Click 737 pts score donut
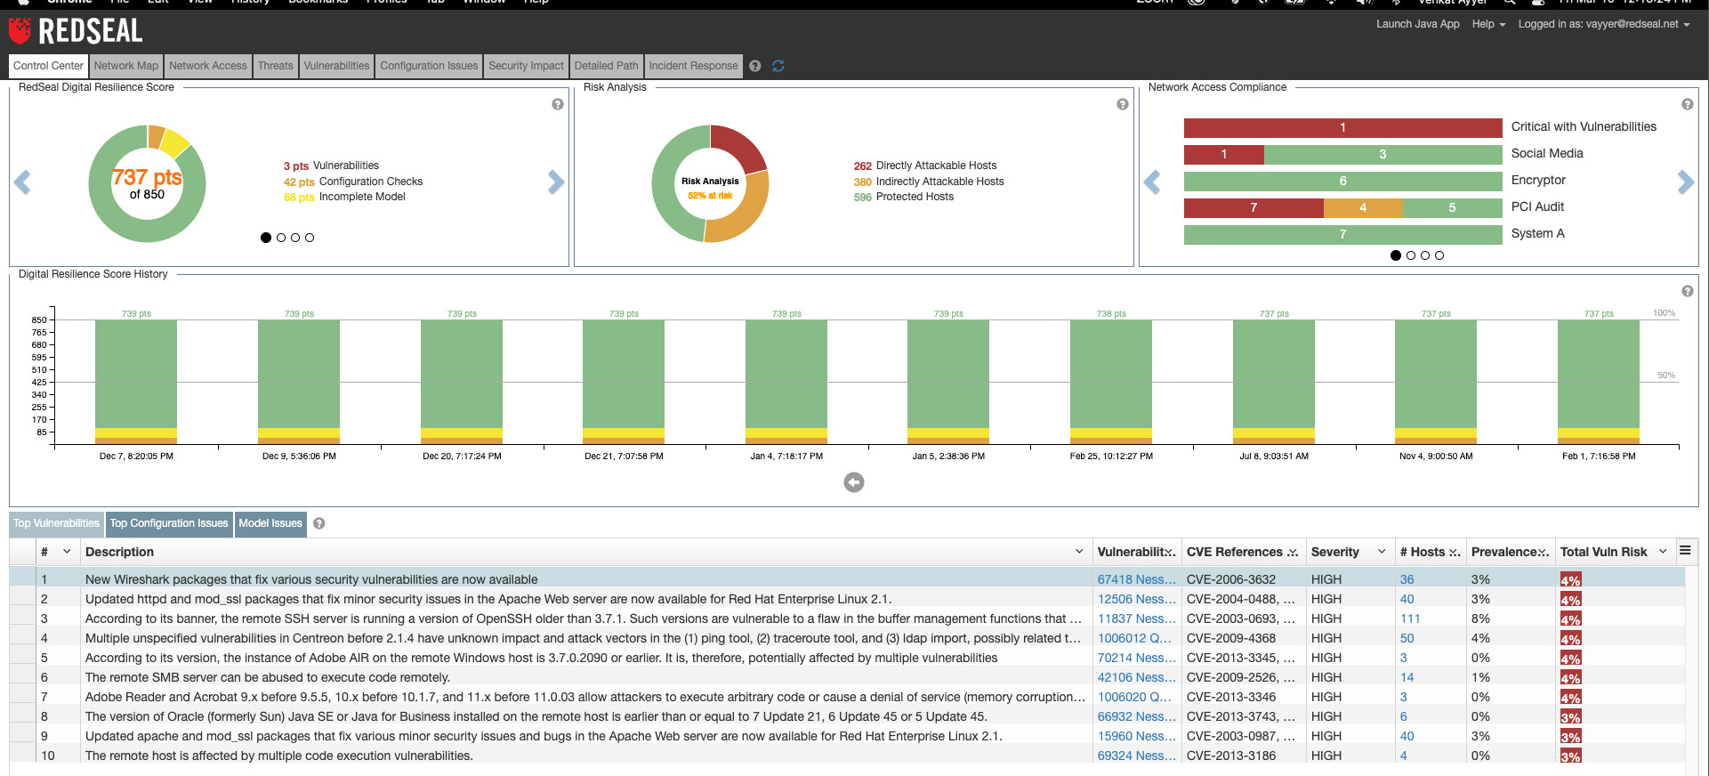Screen dimensions: 1709x776 (x=147, y=183)
